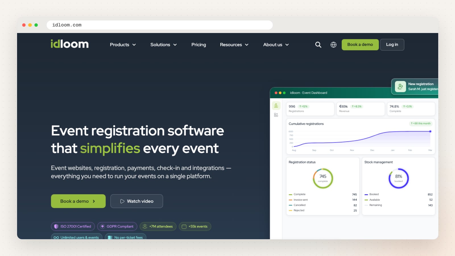The width and height of the screenshot is (455, 256).
Task: Click the idloom - Event Dashboard title
Action: pos(309,93)
